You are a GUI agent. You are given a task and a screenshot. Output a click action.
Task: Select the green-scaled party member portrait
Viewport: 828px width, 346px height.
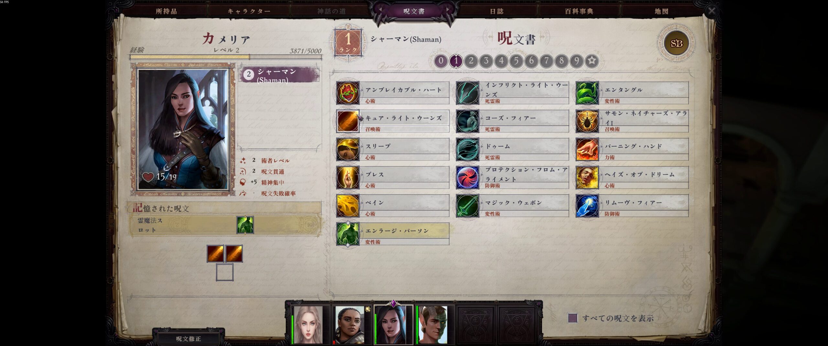pyautogui.click(x=433, y=325)
